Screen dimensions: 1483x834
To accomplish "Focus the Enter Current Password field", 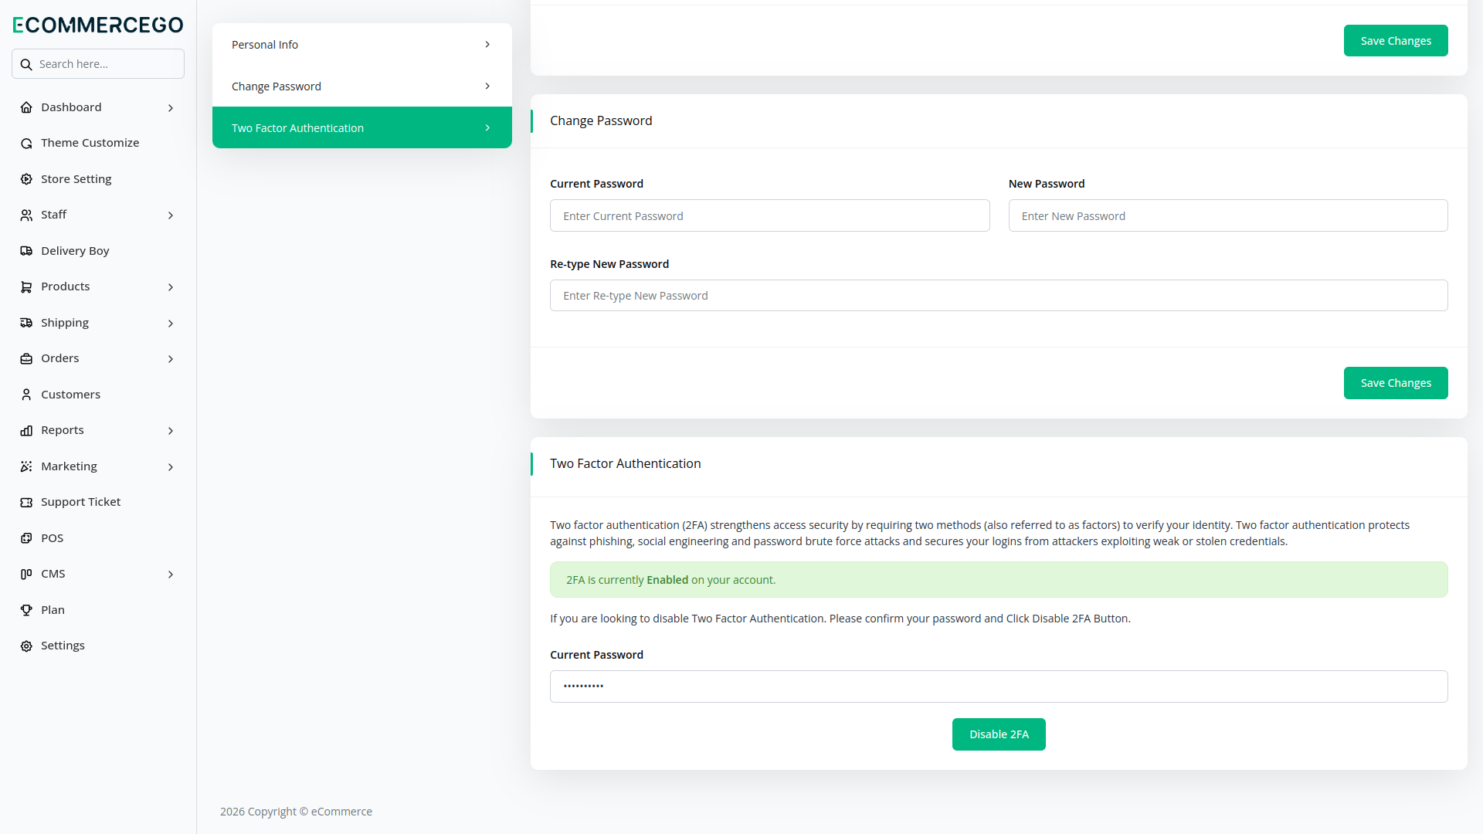I will tap(769, 215).
